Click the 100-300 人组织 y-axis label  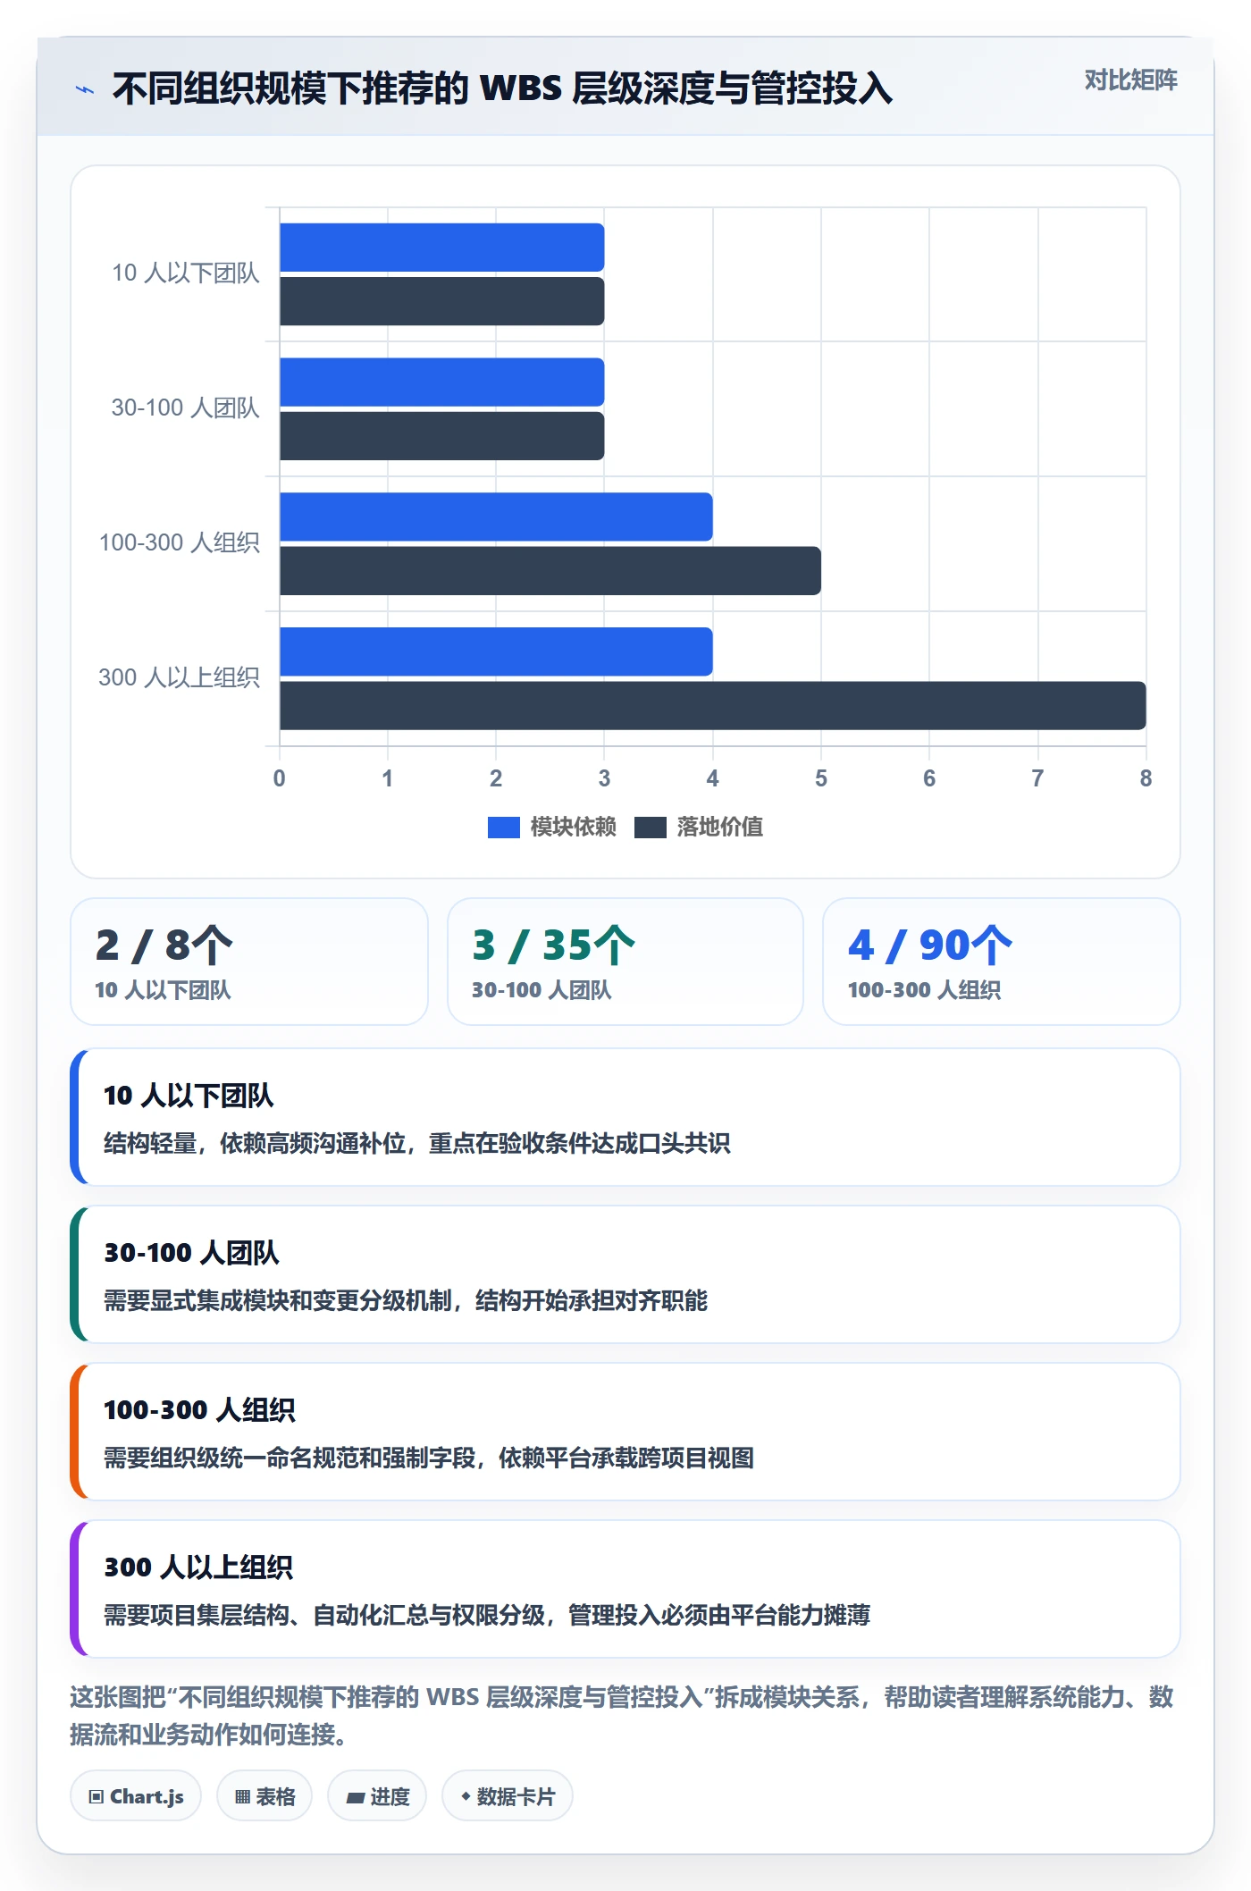pyautogui.click(x=179, y=543)
